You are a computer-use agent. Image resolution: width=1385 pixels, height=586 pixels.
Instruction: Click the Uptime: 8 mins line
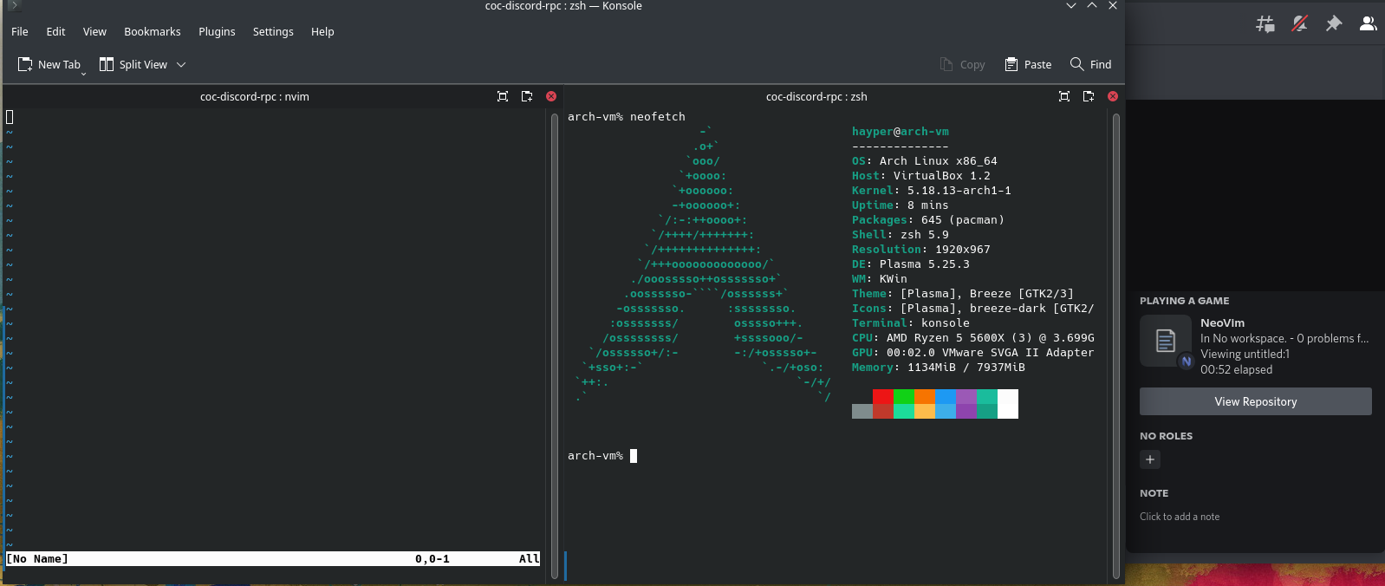[x=901, y=205]
